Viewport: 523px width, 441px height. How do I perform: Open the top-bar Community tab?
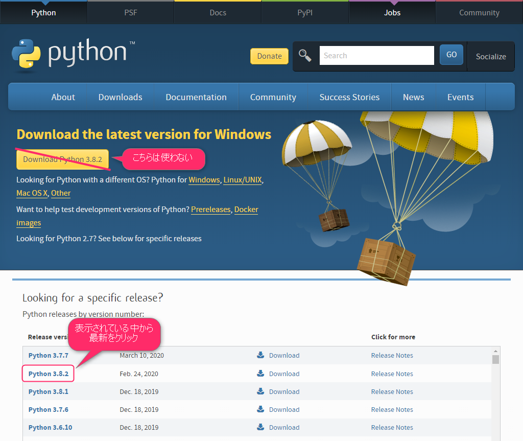(479, 12)
